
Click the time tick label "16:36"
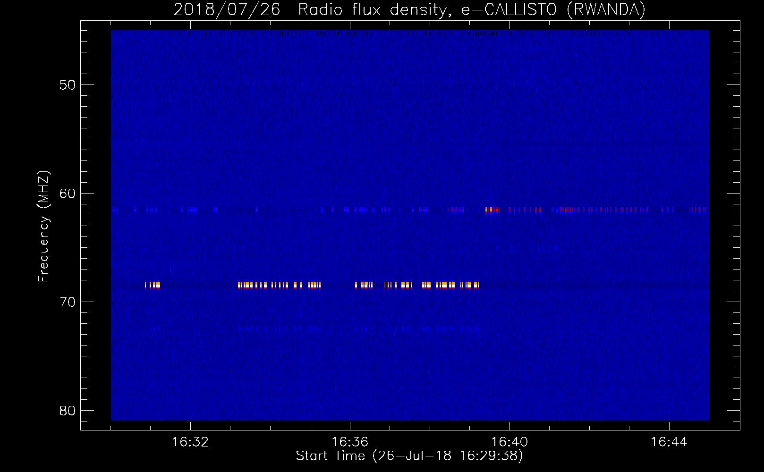(x=350, y=442)
